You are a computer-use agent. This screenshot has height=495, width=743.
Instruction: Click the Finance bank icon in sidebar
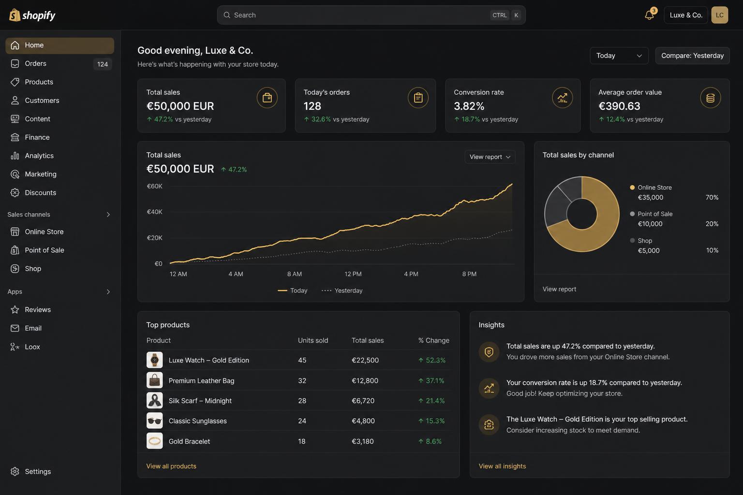click(15, 137)
